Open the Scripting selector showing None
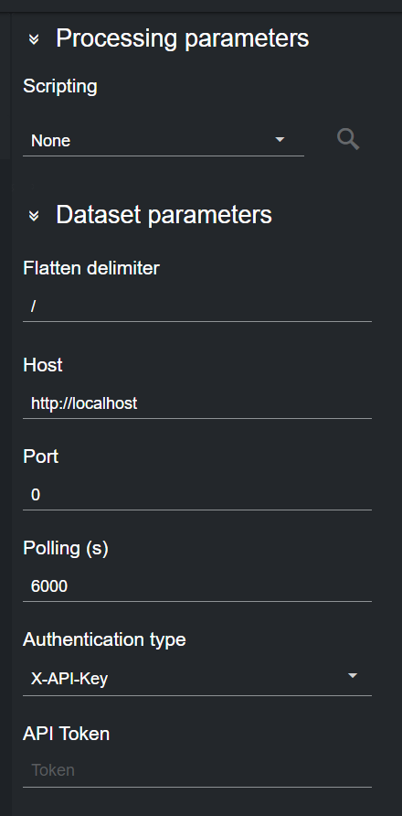Image resolution: width=402 pixels, height=816 pixels. (164, 141)
